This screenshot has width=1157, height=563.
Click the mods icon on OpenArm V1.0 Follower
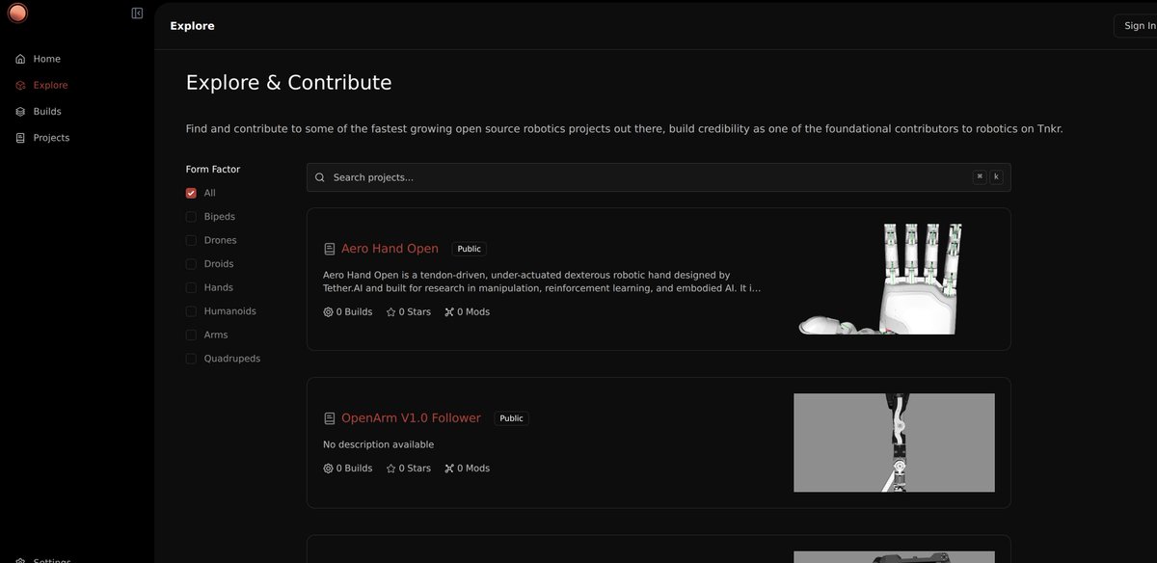[x=448, y=469]
